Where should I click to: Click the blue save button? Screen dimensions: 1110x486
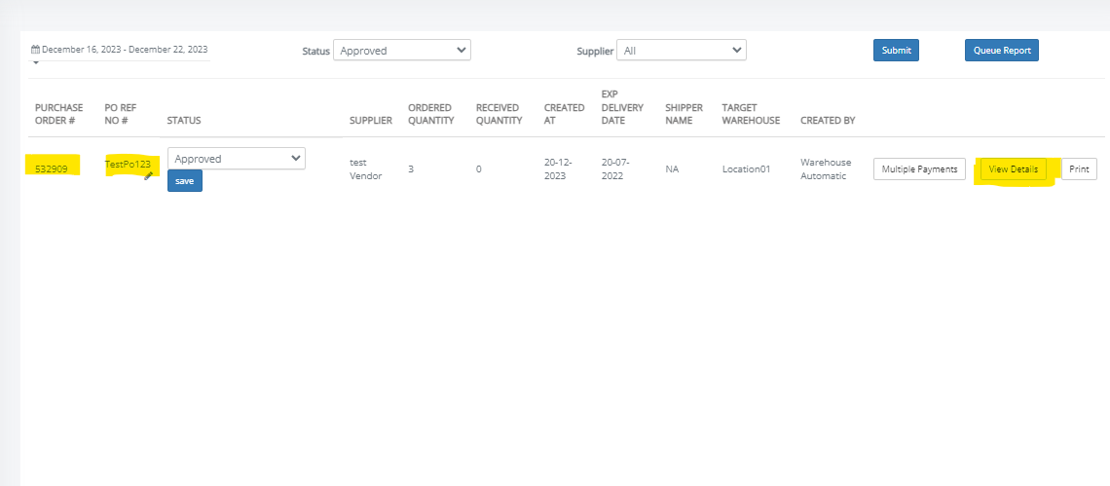(x=185, y=180)
